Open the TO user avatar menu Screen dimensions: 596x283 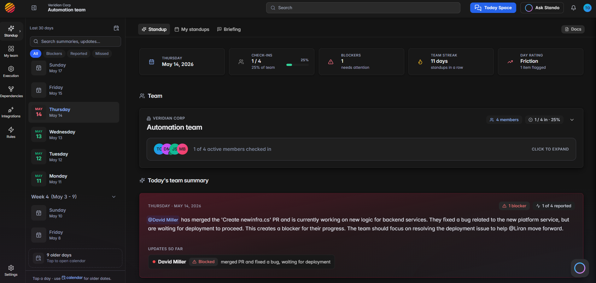pyautogui.click(x=587, y=8)
